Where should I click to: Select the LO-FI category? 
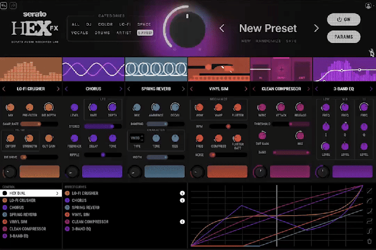pos(125,24)
